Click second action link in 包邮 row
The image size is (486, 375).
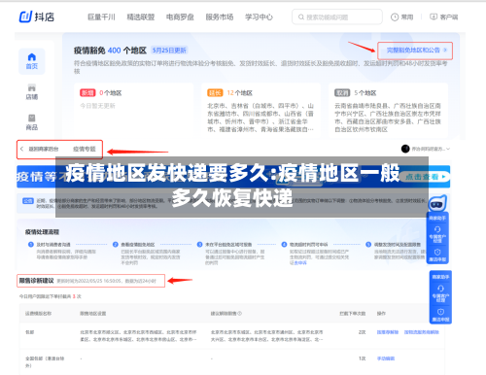tap(422, 332)
